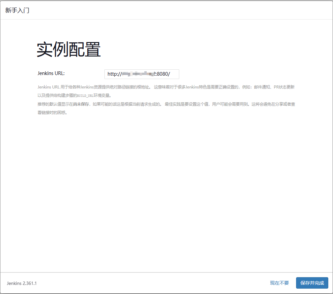The height and width of the screenshot is (294, 333).
Task: Click the bold 尚未保存 text
Action: coord(81,104)
